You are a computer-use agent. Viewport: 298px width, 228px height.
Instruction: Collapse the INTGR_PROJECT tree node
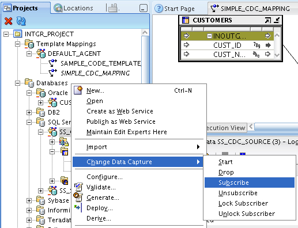pyautogui.click(x=6, y=34)
